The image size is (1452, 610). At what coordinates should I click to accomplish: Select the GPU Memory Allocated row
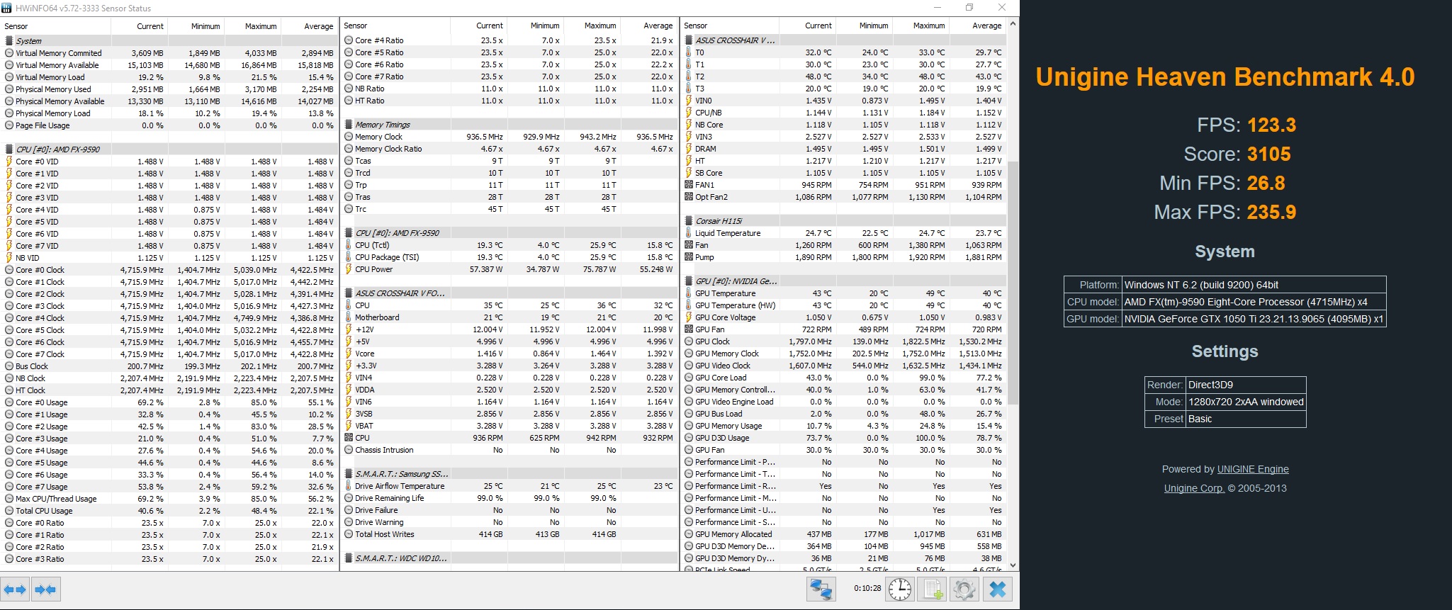coord(843,534)
